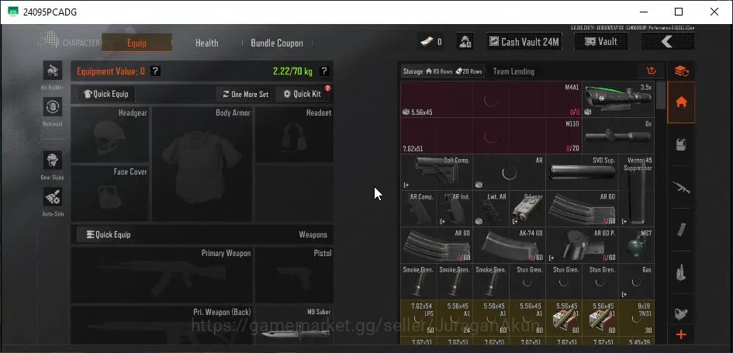Click the storage sort basket icon
This screenshot has width=733, height=353.
pos(652,71)
